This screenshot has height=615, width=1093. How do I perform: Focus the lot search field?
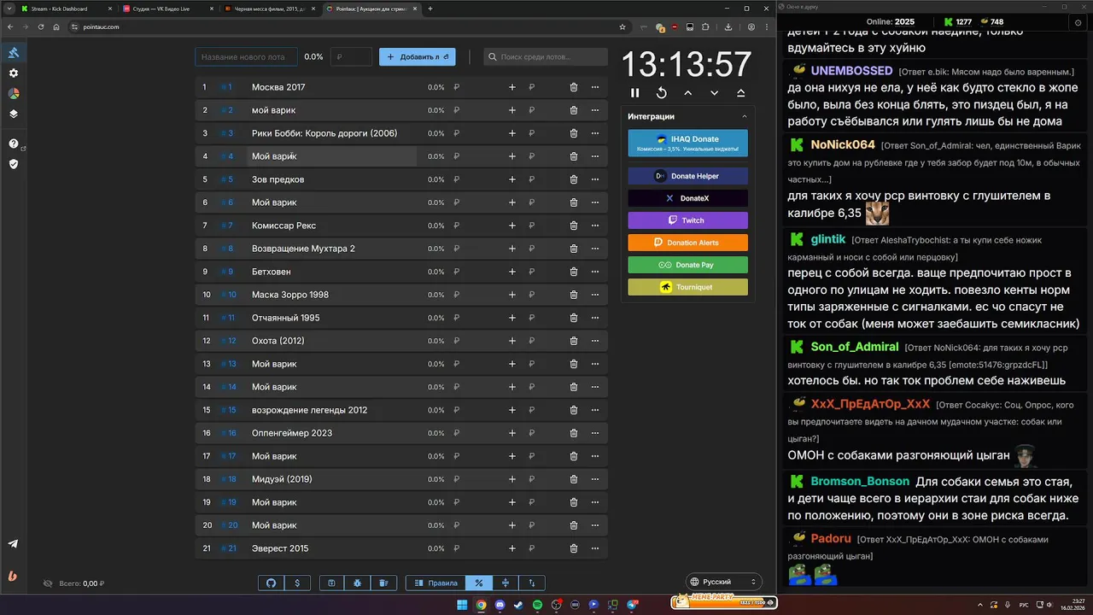tap(546, 57)
